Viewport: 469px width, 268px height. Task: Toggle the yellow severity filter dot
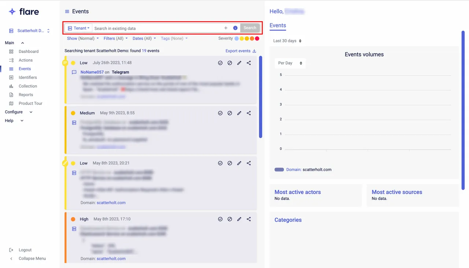(241, 38)
